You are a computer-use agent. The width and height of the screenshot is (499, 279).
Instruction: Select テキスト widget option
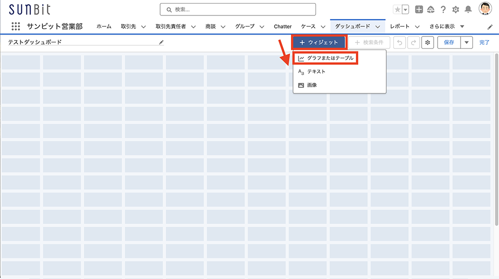point(339,72)
